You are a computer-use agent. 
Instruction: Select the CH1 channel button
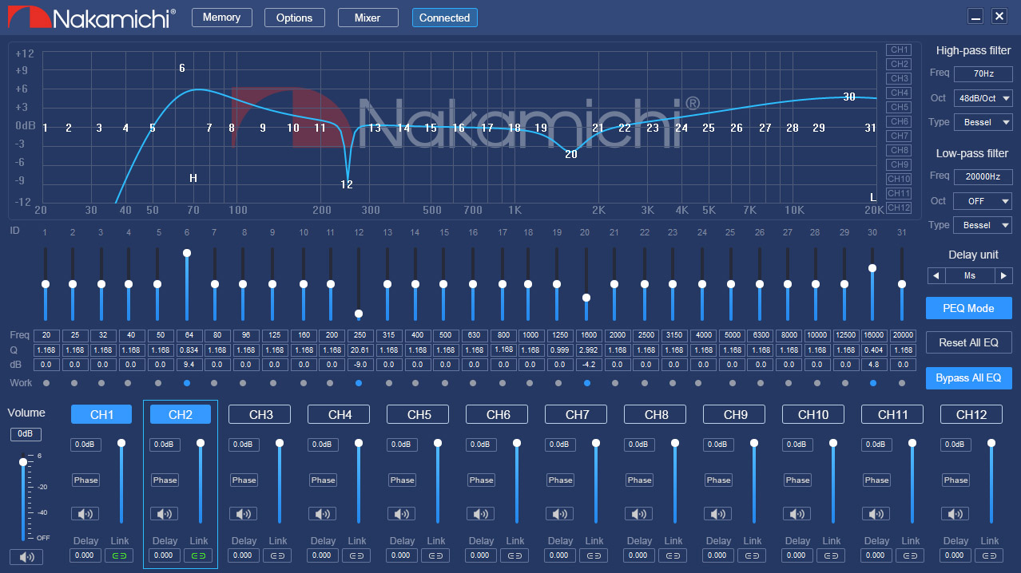pos(101,414)
